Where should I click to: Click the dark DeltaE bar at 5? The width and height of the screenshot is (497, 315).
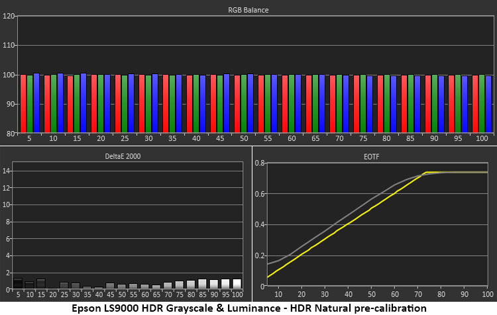point(18,284)
